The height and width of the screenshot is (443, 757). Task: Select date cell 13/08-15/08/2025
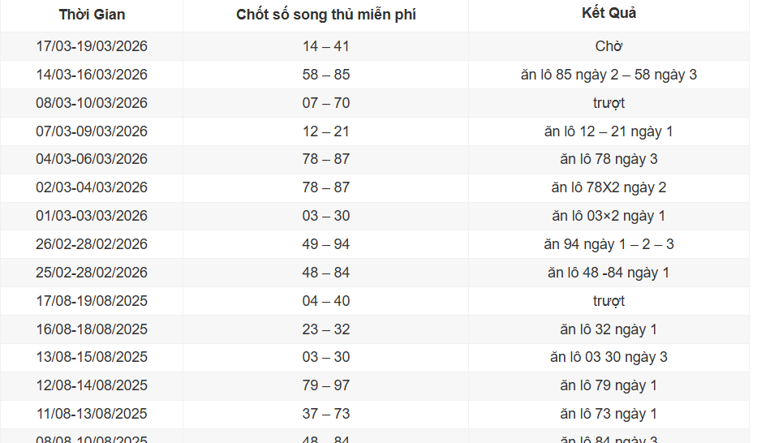click(x=92, y=357)
